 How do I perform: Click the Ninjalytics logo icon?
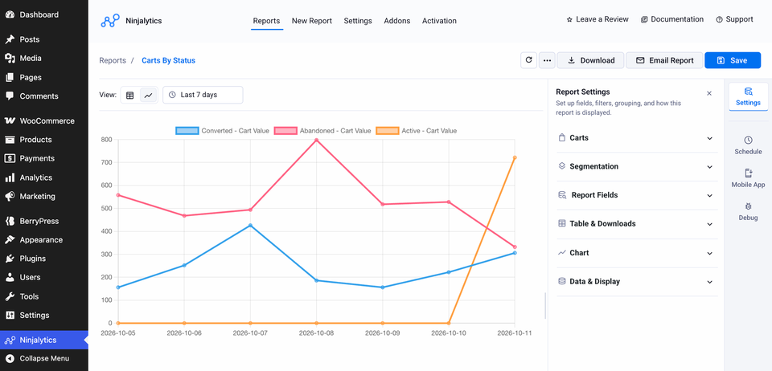pos(110,21)
